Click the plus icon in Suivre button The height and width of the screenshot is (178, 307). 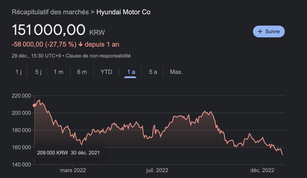pyautogui.click(x=260, y=32)
